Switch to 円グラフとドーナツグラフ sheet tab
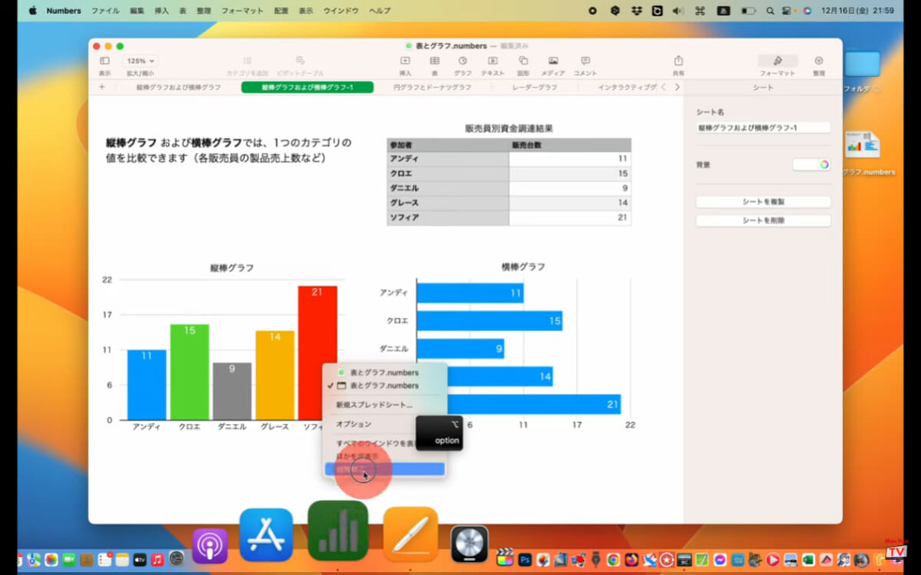Viewport: 921px width, 575px height. 432,87
